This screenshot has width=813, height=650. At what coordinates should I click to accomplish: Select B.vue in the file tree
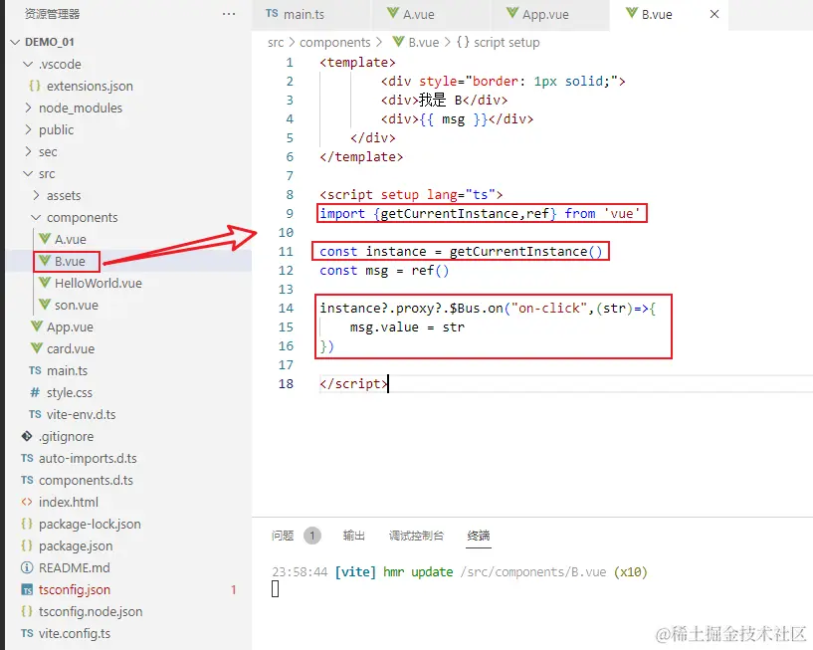pos(70,261)
